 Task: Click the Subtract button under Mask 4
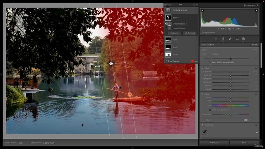pos(190,33)
